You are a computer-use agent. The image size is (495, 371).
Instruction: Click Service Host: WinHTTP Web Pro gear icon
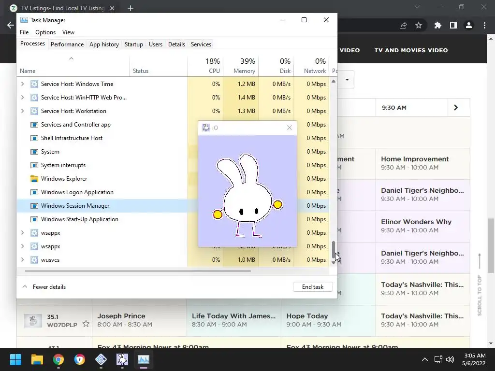point(34,98)
